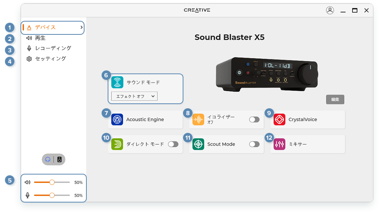Click the Acoustic Engine icon
The image size is (379, 212).
tap(117, 120)
